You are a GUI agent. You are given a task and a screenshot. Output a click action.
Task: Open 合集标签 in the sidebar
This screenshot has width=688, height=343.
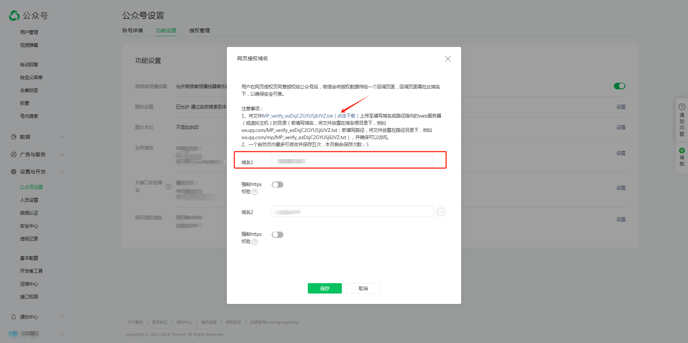[29, 90]
